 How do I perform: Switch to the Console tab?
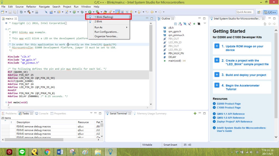pyautogui.click(x=42, y=113)
